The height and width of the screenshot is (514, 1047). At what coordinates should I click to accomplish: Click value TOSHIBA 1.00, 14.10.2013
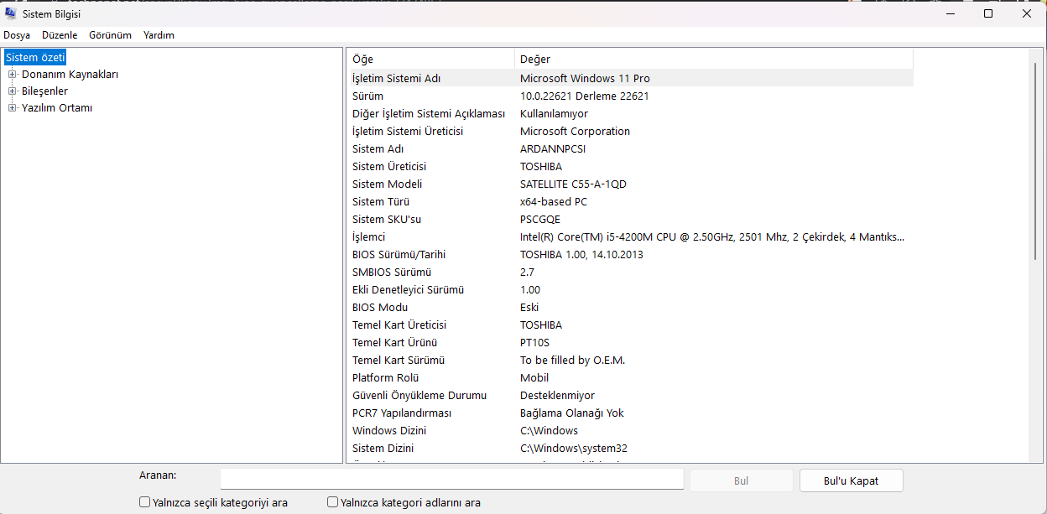point(581,254)
